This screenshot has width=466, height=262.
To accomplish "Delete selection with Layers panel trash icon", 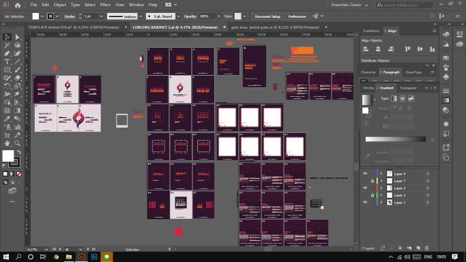I will (x=427, y=248).
